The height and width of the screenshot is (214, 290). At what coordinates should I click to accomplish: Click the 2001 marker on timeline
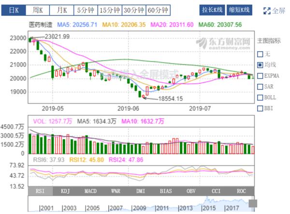pyautogui.click(x=46, y=208)
